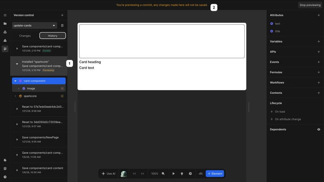Viewport: 324px width, 182px height.
Task: Switch to the History tab
Action: pyautogui.click(x=53, y=36)
